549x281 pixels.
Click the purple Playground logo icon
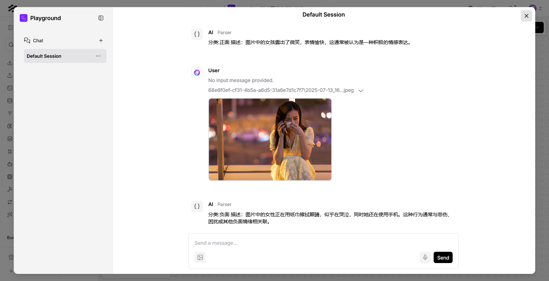pos(24,18)
